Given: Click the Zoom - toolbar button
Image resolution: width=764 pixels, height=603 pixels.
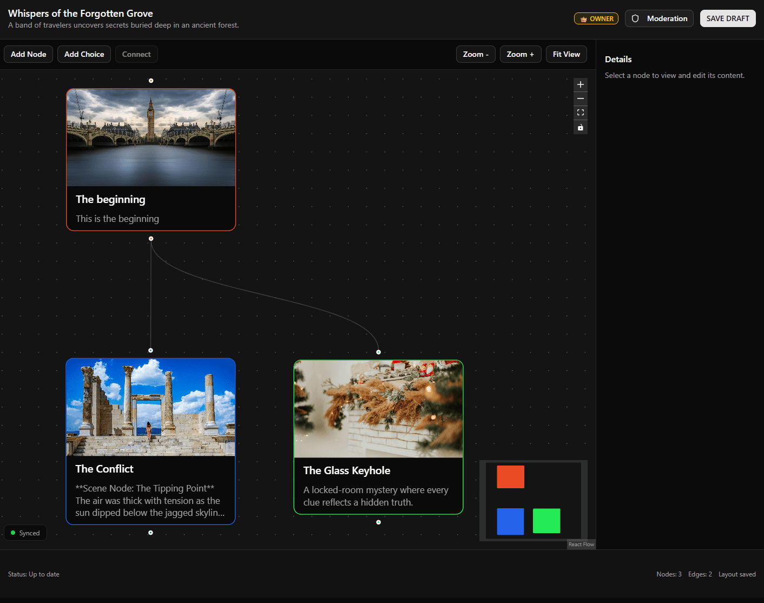Looking at the screenshot, I should coord(475,54).
